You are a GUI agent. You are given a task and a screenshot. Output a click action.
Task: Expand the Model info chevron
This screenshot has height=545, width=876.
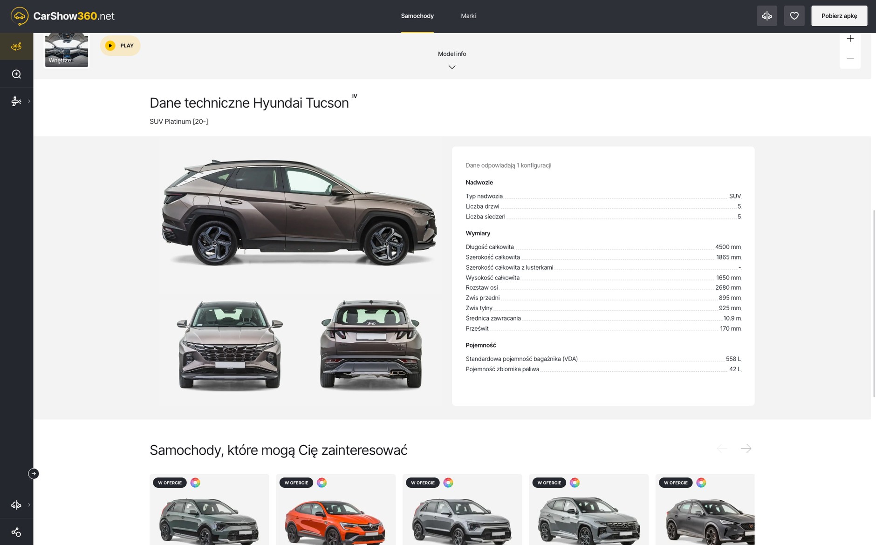pyautogui.click(x=452, y=67)
